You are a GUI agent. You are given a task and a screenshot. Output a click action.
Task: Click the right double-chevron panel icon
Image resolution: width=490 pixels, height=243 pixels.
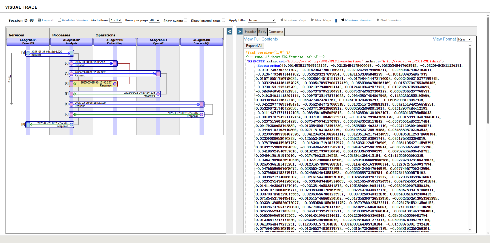[239, 31]
